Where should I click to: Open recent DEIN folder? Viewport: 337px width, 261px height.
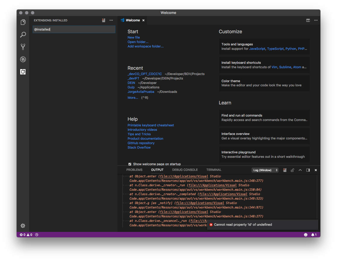pos(131,83)
